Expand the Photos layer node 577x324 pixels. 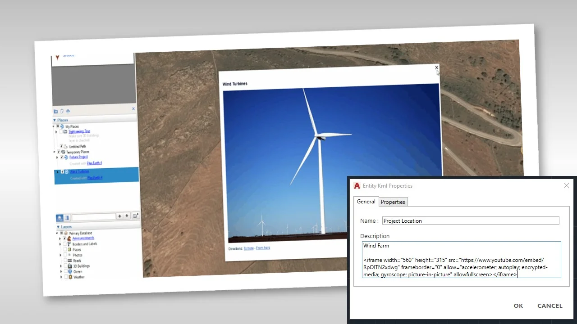tap(60, 255)
